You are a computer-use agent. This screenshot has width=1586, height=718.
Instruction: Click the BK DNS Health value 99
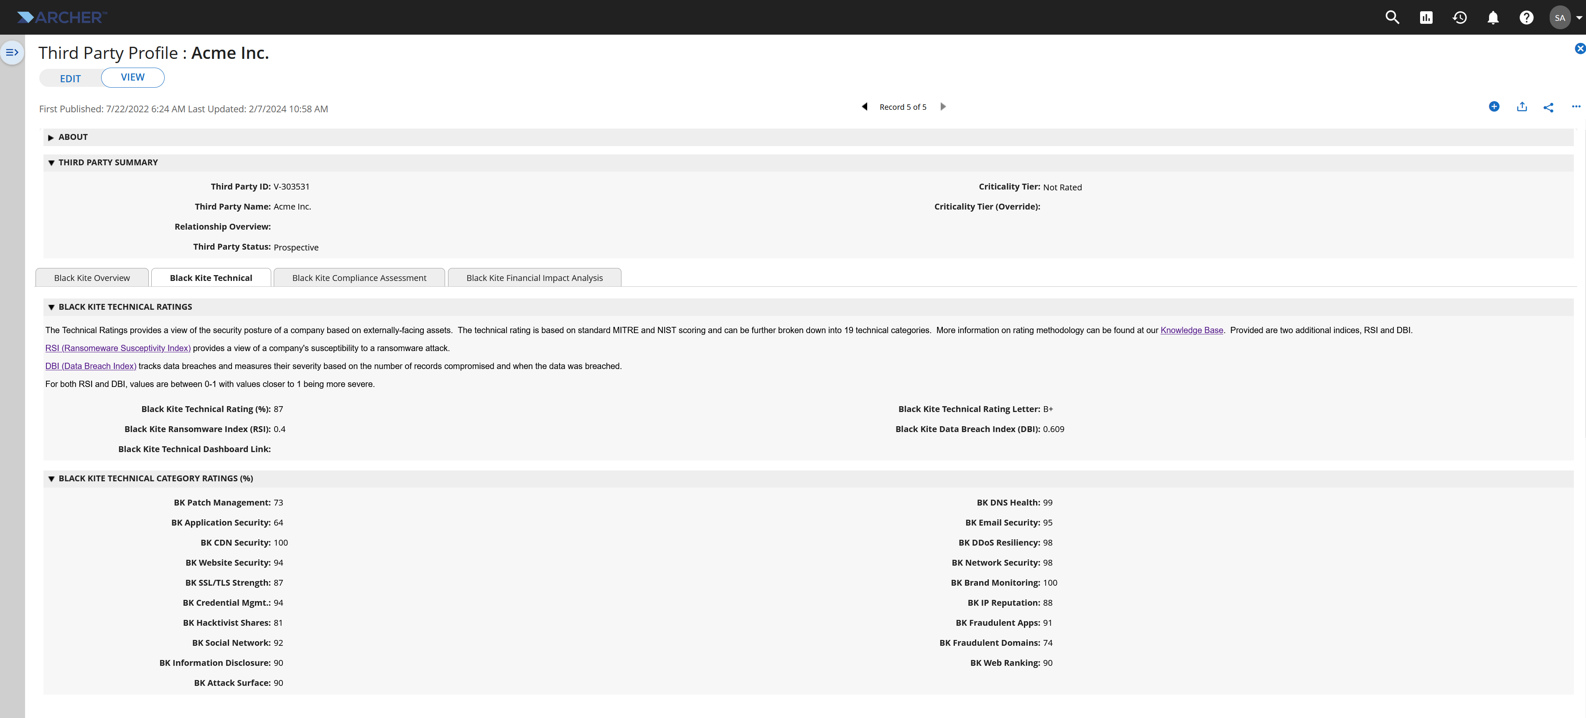coord(1048,503)
